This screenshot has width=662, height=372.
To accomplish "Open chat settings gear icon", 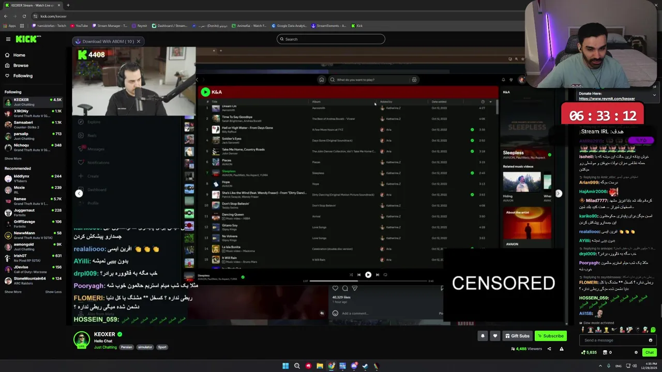I will pyautogui.click(x=636, y=352).
